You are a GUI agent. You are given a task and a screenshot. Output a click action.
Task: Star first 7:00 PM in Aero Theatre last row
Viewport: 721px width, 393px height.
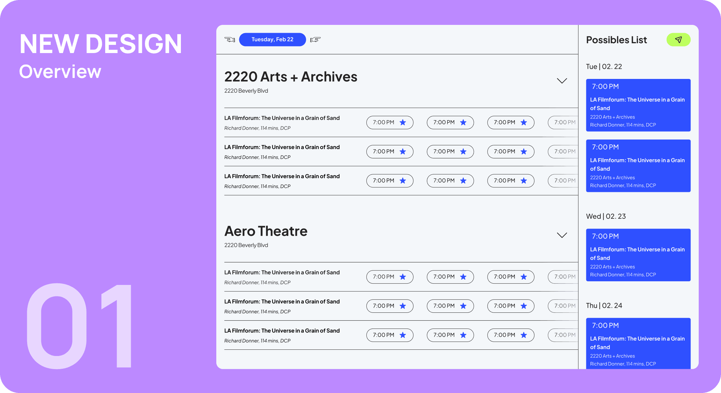click(x=403, y=335)
